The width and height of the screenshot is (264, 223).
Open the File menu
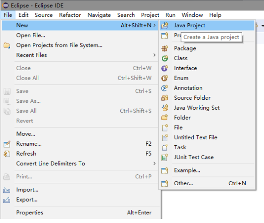coord(8,15)
